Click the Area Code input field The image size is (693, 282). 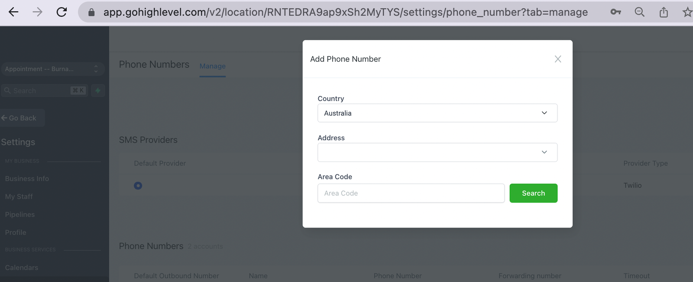click(x=411, y=193)
